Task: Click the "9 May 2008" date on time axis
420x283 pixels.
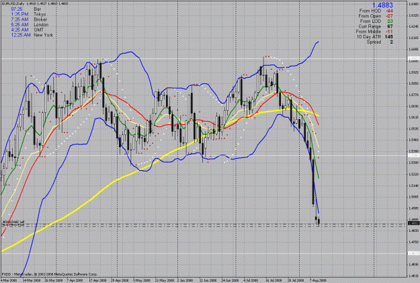Action: tap(142, 280)
